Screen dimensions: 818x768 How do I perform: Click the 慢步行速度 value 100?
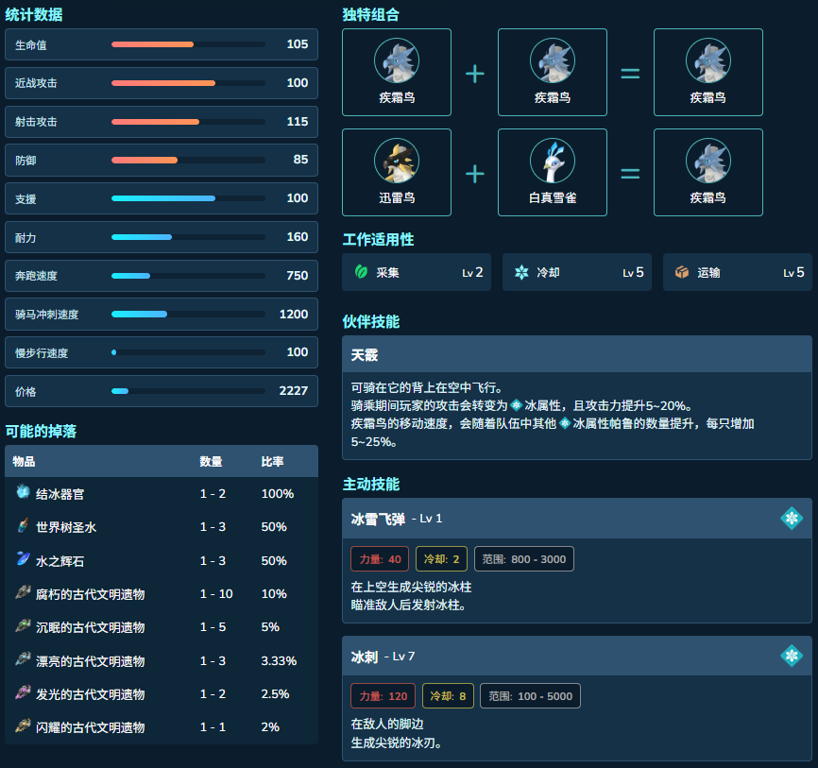(298, 352)
